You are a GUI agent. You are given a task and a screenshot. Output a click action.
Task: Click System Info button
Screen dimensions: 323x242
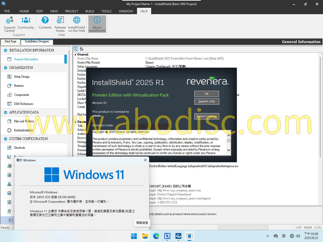[x=207, y=101]
